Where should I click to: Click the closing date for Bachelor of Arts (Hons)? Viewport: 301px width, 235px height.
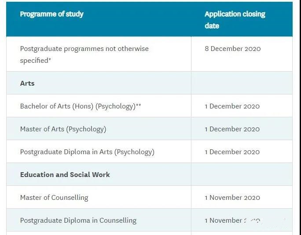click(232, 106)
